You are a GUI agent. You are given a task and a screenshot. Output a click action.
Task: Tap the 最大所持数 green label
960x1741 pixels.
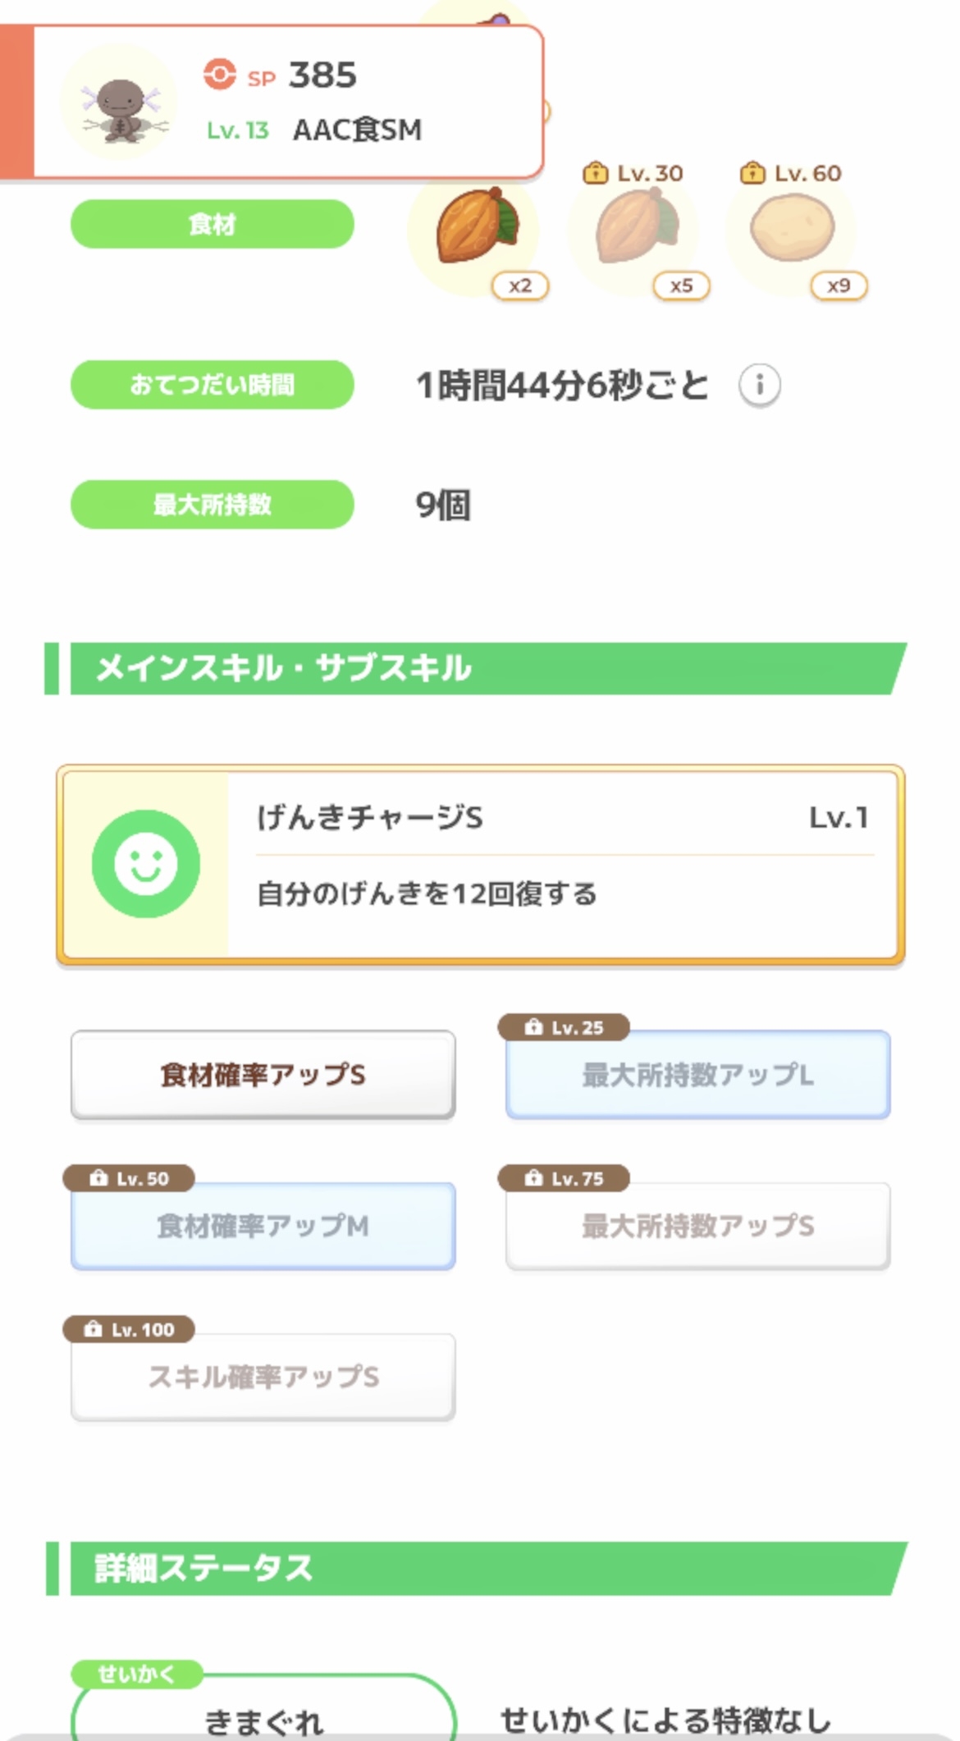[212, 505]
